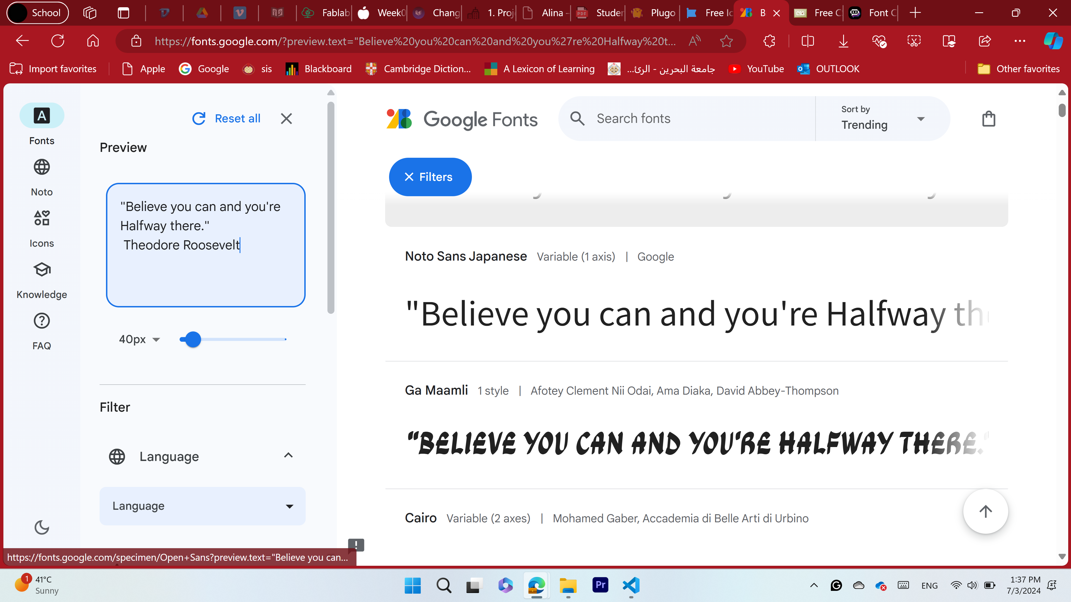Image resolution: width=1071 pixels, height=602 pixels.
Task: Click inside the preview text box
Action: [x=206, y=245]
